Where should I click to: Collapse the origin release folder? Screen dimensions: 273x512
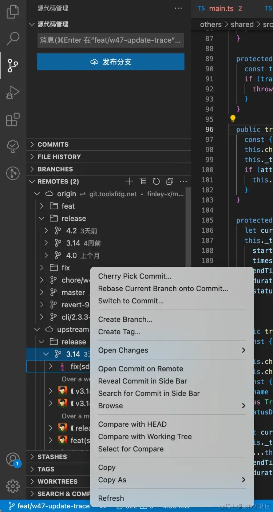click(41, 218)
